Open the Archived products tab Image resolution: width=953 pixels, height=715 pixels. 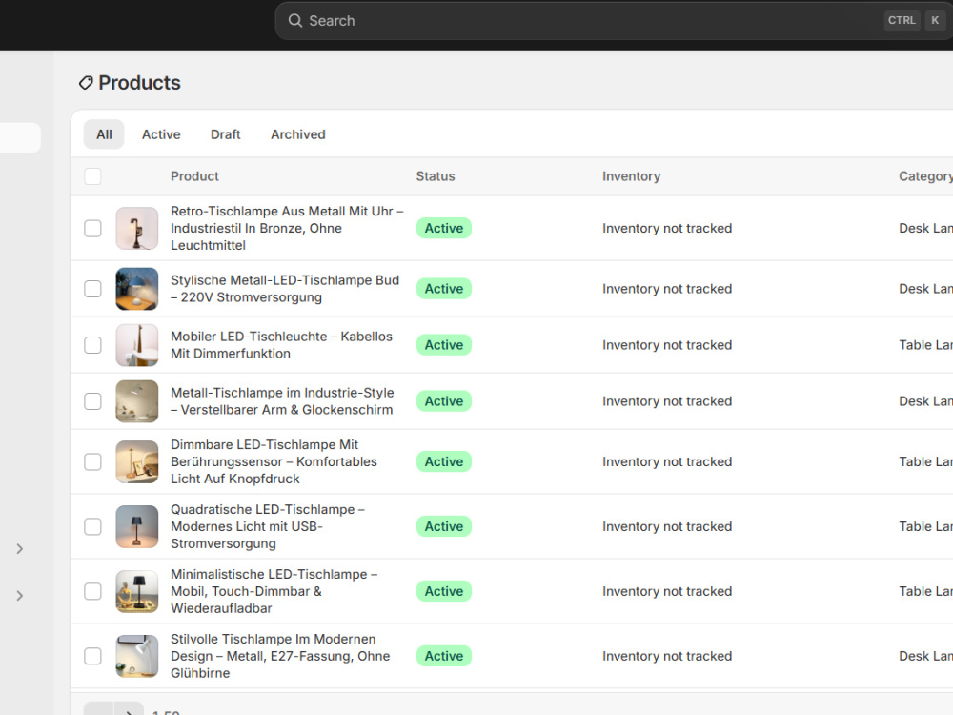[x=297, y=134]
